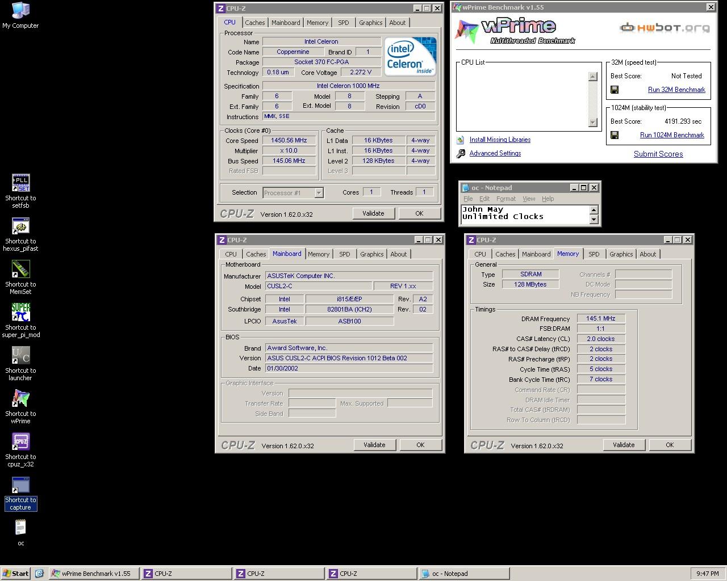The width and height of the screenshot is (727, 581).
Task: Open super_pi_mod shortcut icon
Action: pos(20,312)
